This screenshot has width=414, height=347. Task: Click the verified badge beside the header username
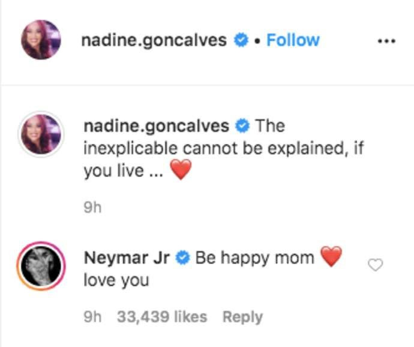[241, 40]
